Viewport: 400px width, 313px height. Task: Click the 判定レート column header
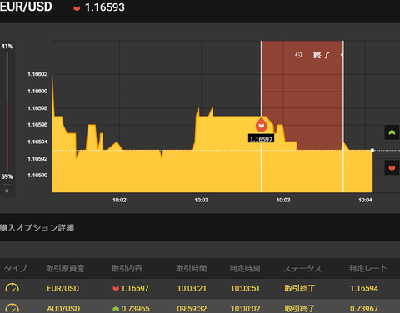coord(368,268)
